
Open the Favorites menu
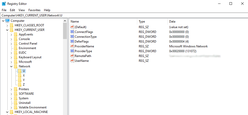coord(34,10)
